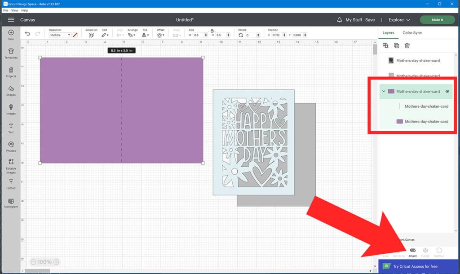Screen dimensions: 460x274
Task: Click the X position field showing 0.712
Action: 277,35
